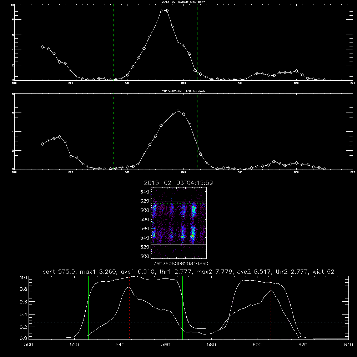Screen dimensions: 357x357
Task: Select the green vertical line near 589
Action: 233,308
